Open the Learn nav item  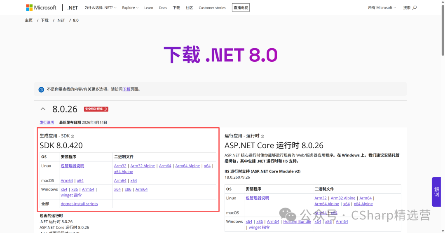(148, 8)
